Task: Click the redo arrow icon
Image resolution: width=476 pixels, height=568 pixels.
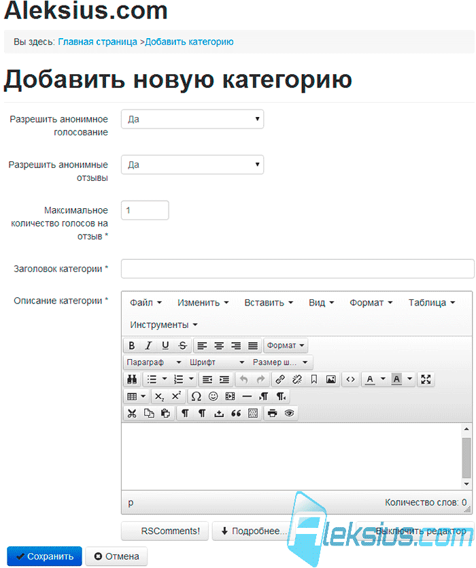Action: pos(261,380)
